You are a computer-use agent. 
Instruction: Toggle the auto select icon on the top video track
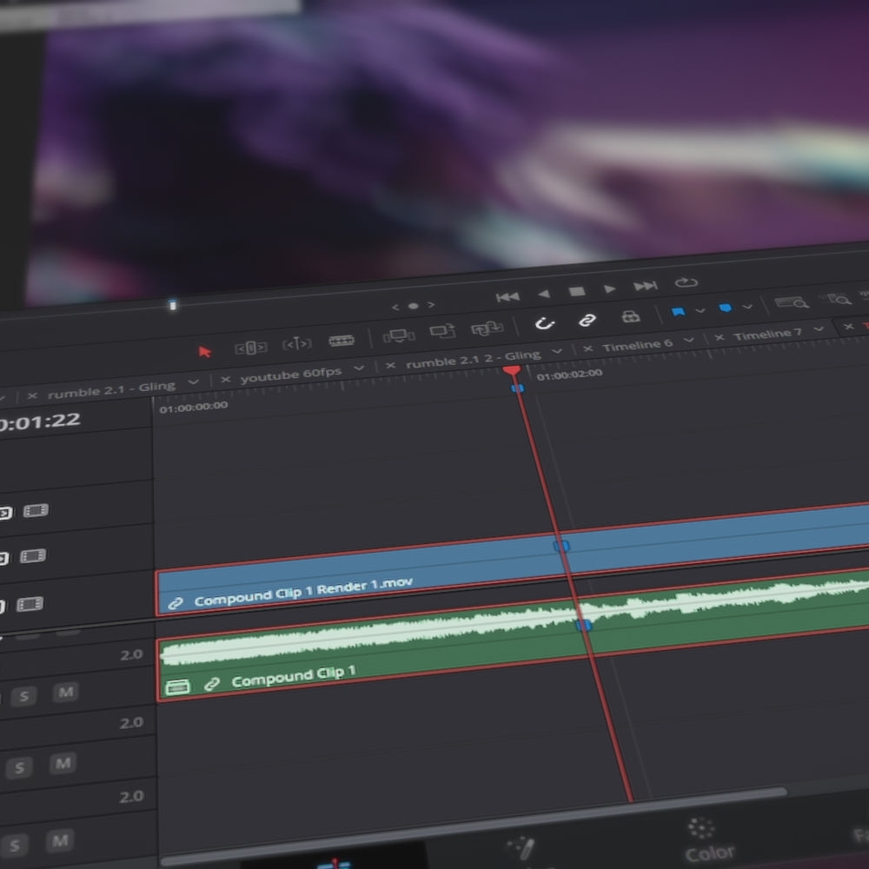point(5,513)
